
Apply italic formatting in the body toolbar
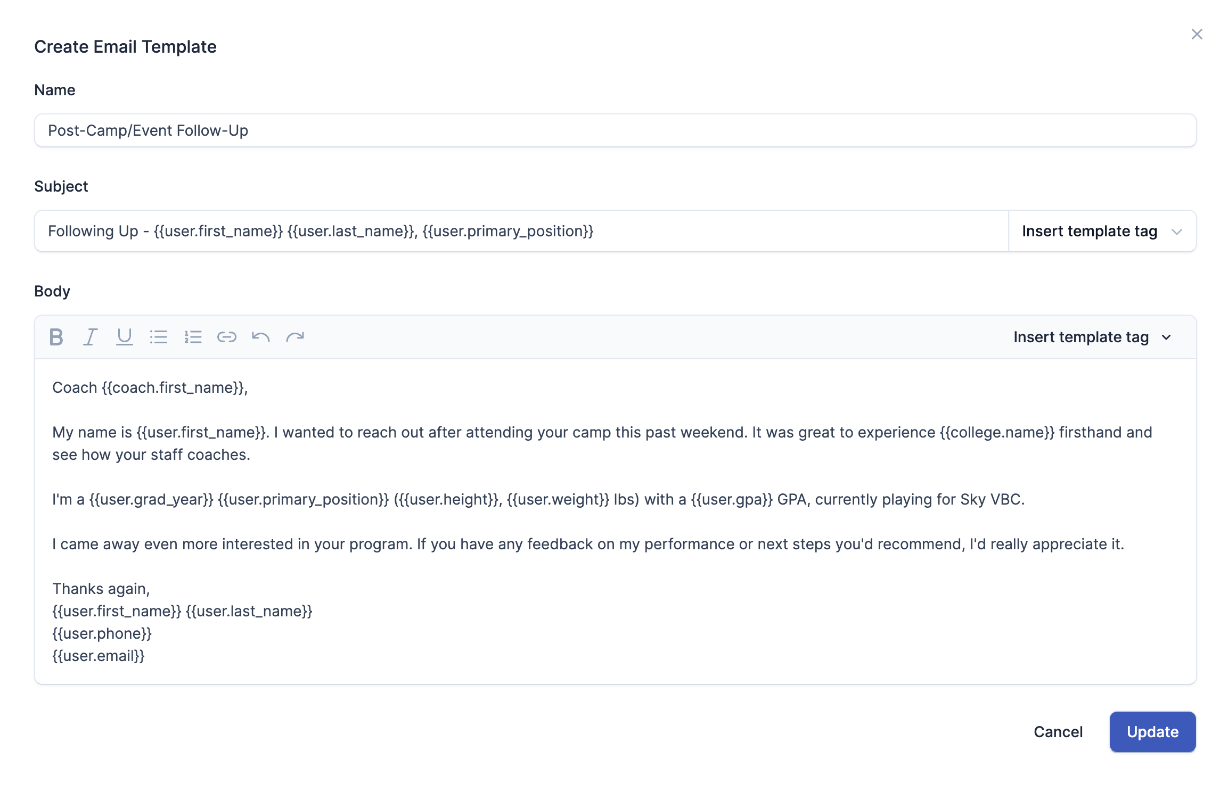click(90, 336)
